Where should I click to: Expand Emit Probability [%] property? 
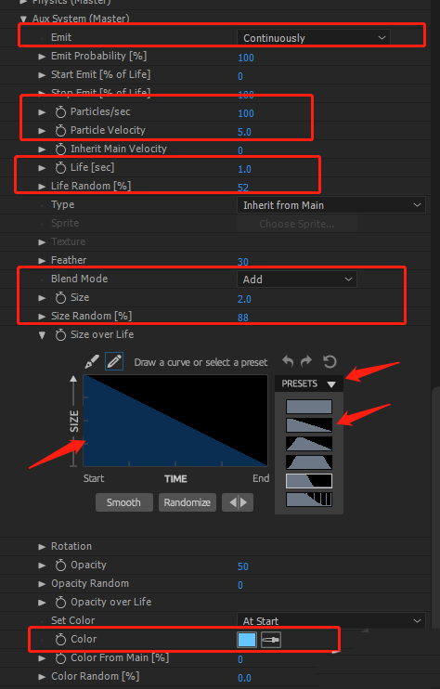click(42, 57)
